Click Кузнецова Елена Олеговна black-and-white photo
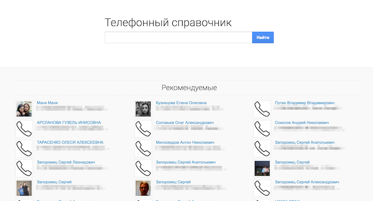 click(143, 109)
